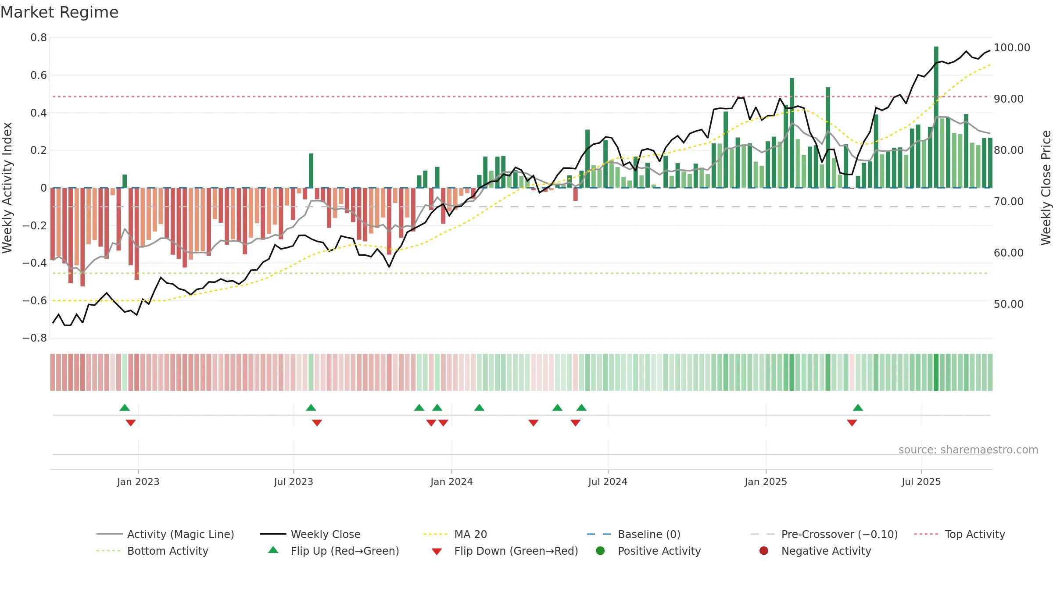Viewport: 1053px width, 592px height.
Task: Select the last flip-up marker before Jul 2024
Action: click(x=581, y=407)
